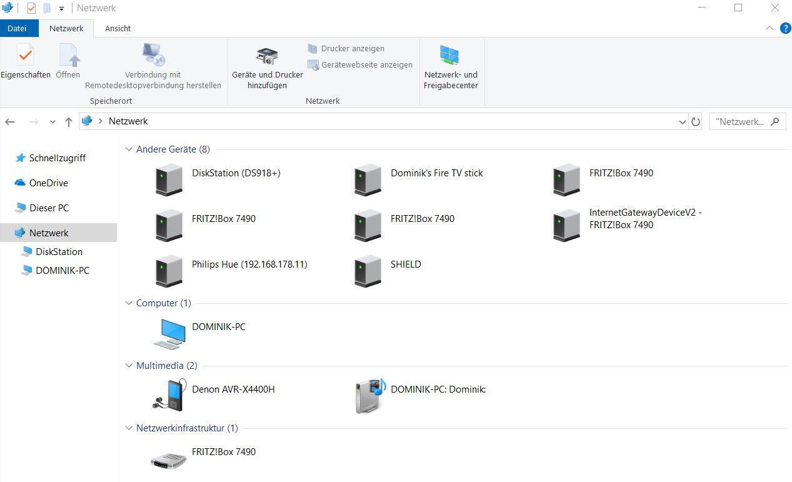Switch to the Ansicht ribbon tab
Screen dimensions: 792x482
118,28
